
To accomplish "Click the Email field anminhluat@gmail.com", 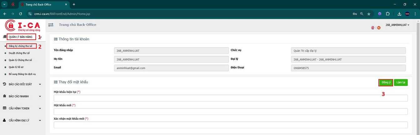I will coord(171,68).
